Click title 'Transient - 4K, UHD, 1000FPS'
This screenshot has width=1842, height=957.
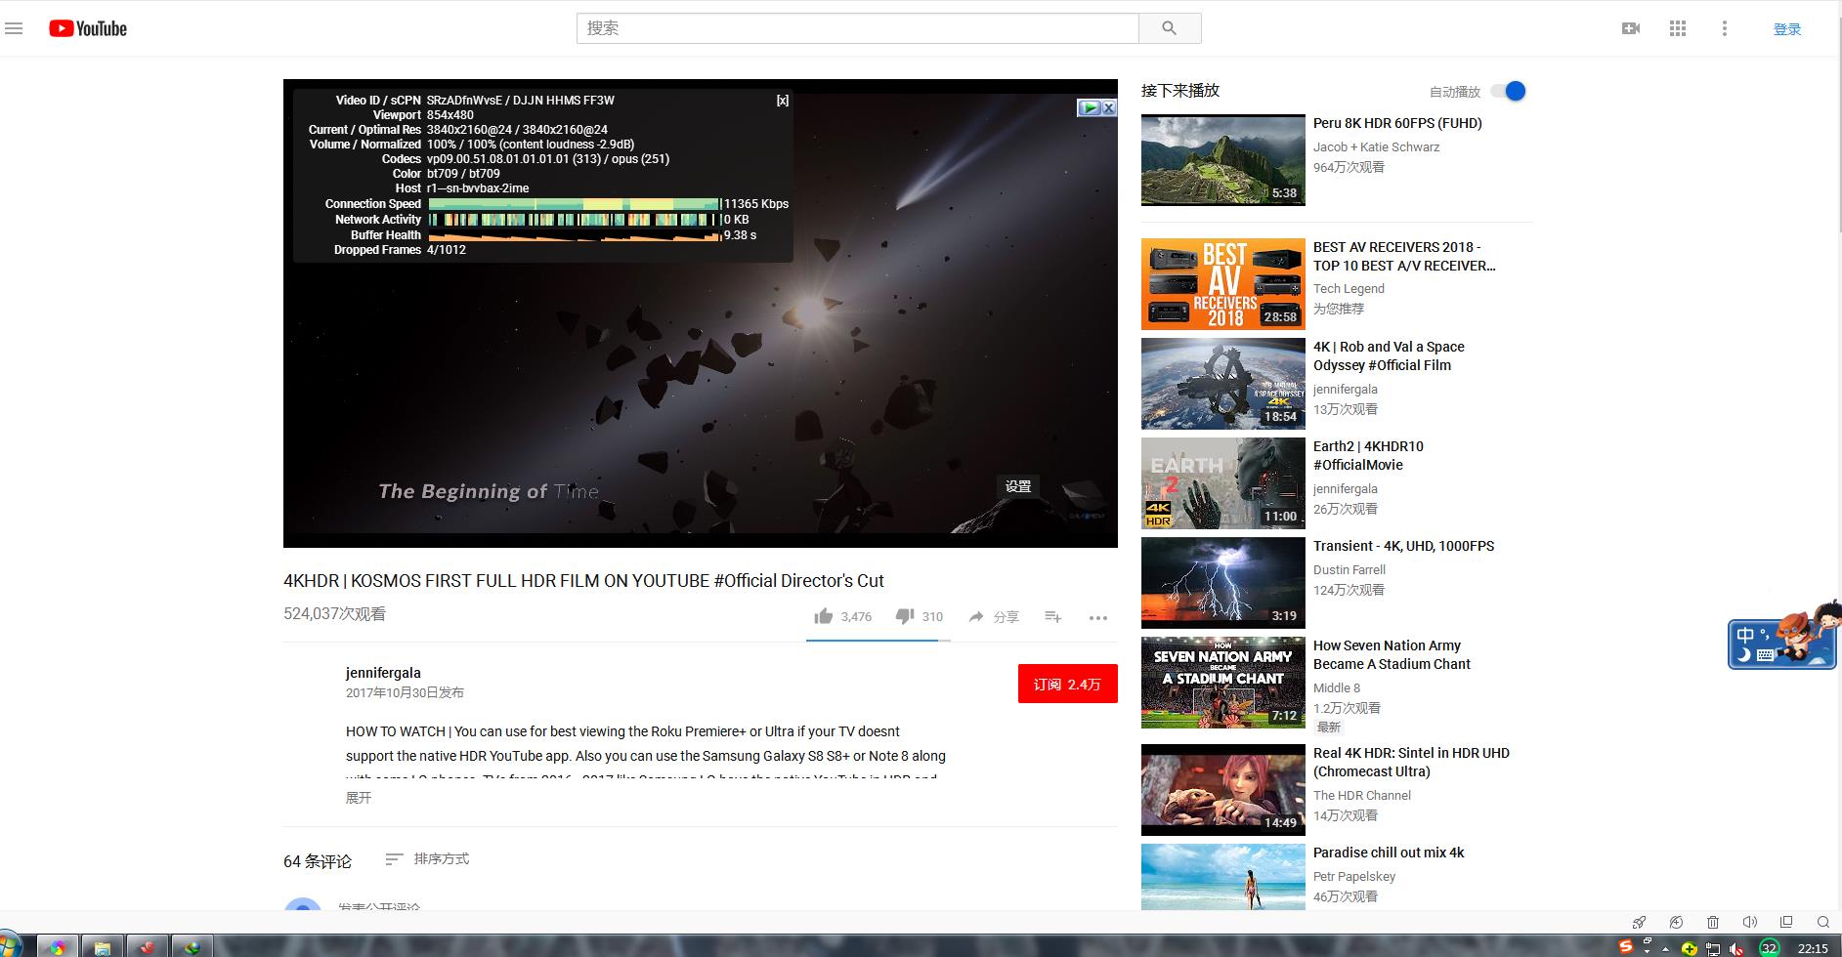1403,546
